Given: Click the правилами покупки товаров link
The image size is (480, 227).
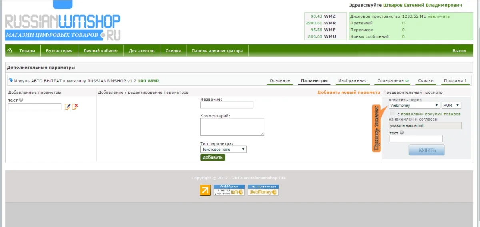Looking at the screenshot, I should pyautogui.click(x=432, y=114).
